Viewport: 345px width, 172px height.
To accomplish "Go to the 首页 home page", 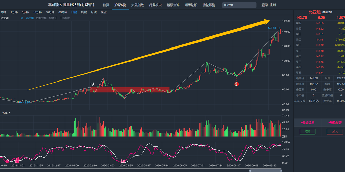I will point(106,5).
